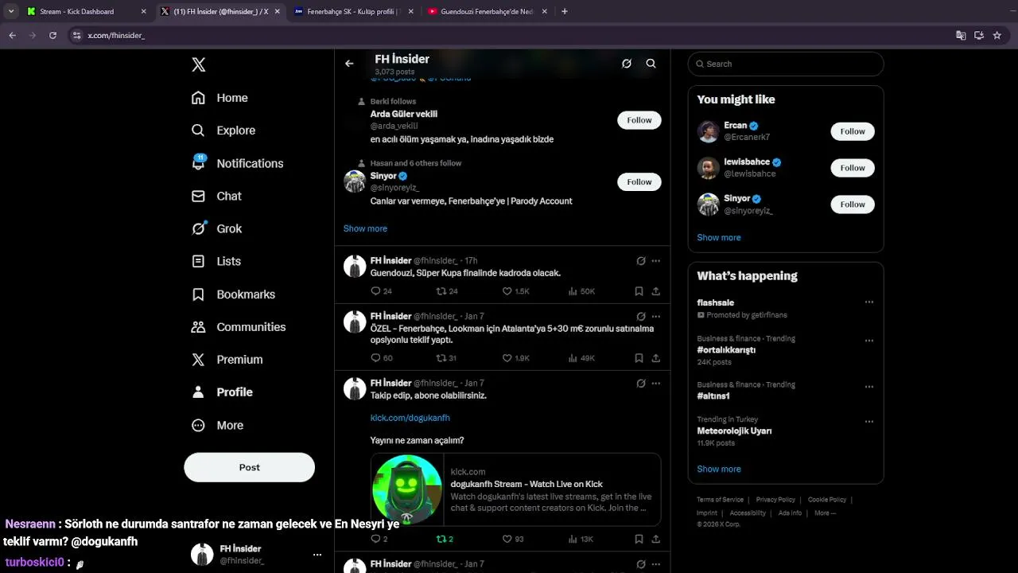This screenshot has height=573, width=1018.
Task: Open the dogukanfh Kick stream card
Action: tap(515, 489)
